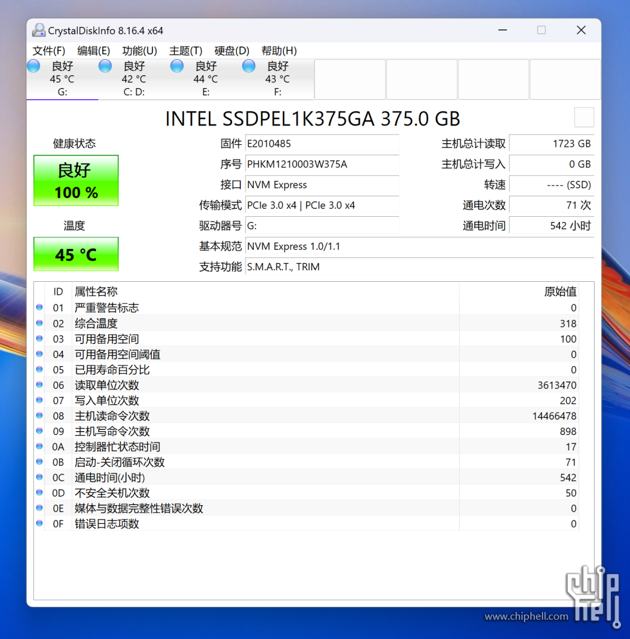Select the 严重警告标志 attribute row
The height and width of the screenshot is (639, 630).
(x=307, y=308)
